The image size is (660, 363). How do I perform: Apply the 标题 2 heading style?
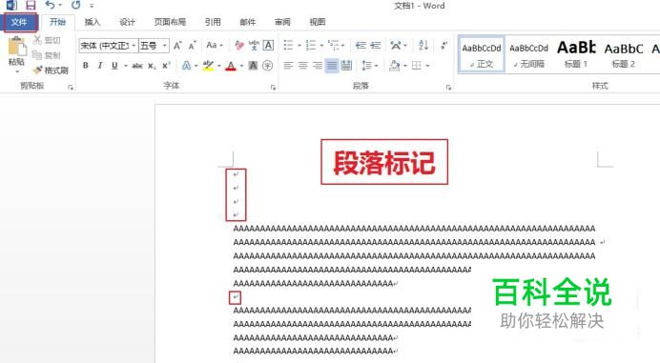(624, 54)
